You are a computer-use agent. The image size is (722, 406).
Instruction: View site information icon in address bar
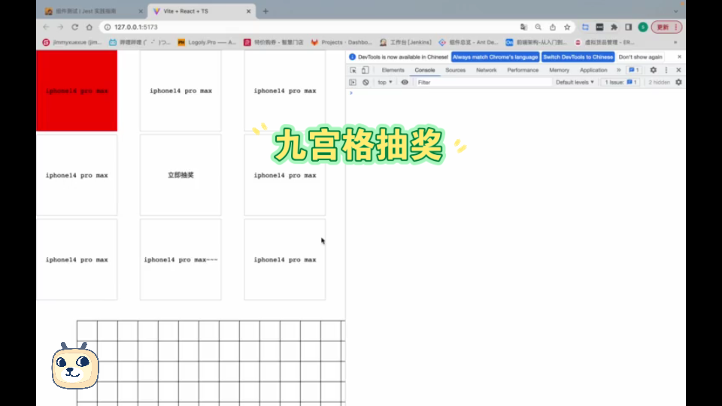[108, 27]
